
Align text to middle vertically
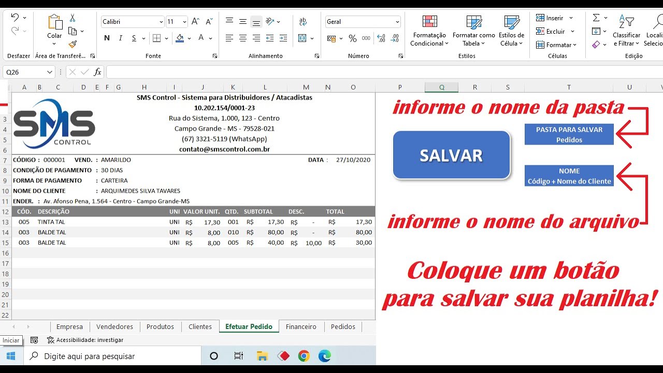click(x=243, y=22)
